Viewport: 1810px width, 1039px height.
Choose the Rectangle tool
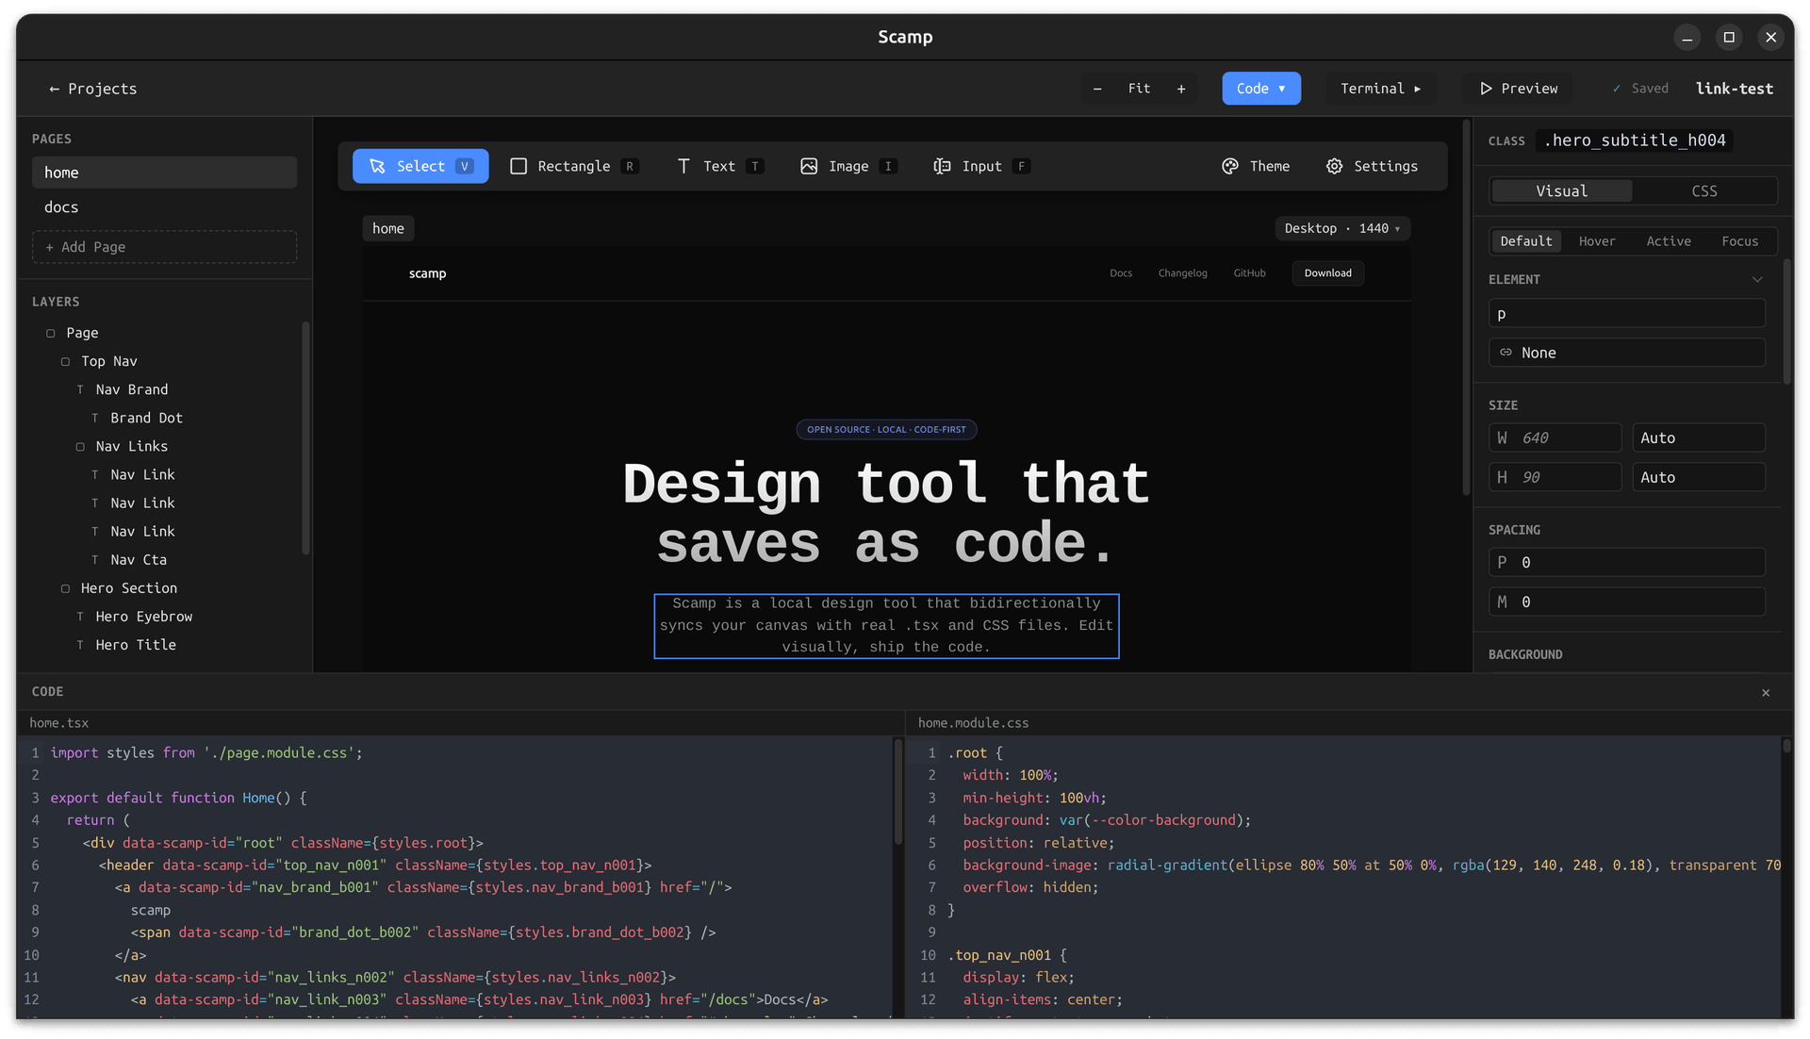574,166
